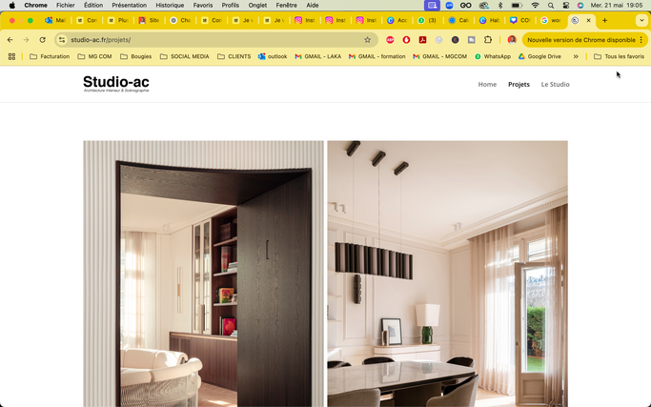Open the apps grid in bookmarks bar
This screenshot has height=407, width=651.
pyautogui.click(x=11, y=56)
